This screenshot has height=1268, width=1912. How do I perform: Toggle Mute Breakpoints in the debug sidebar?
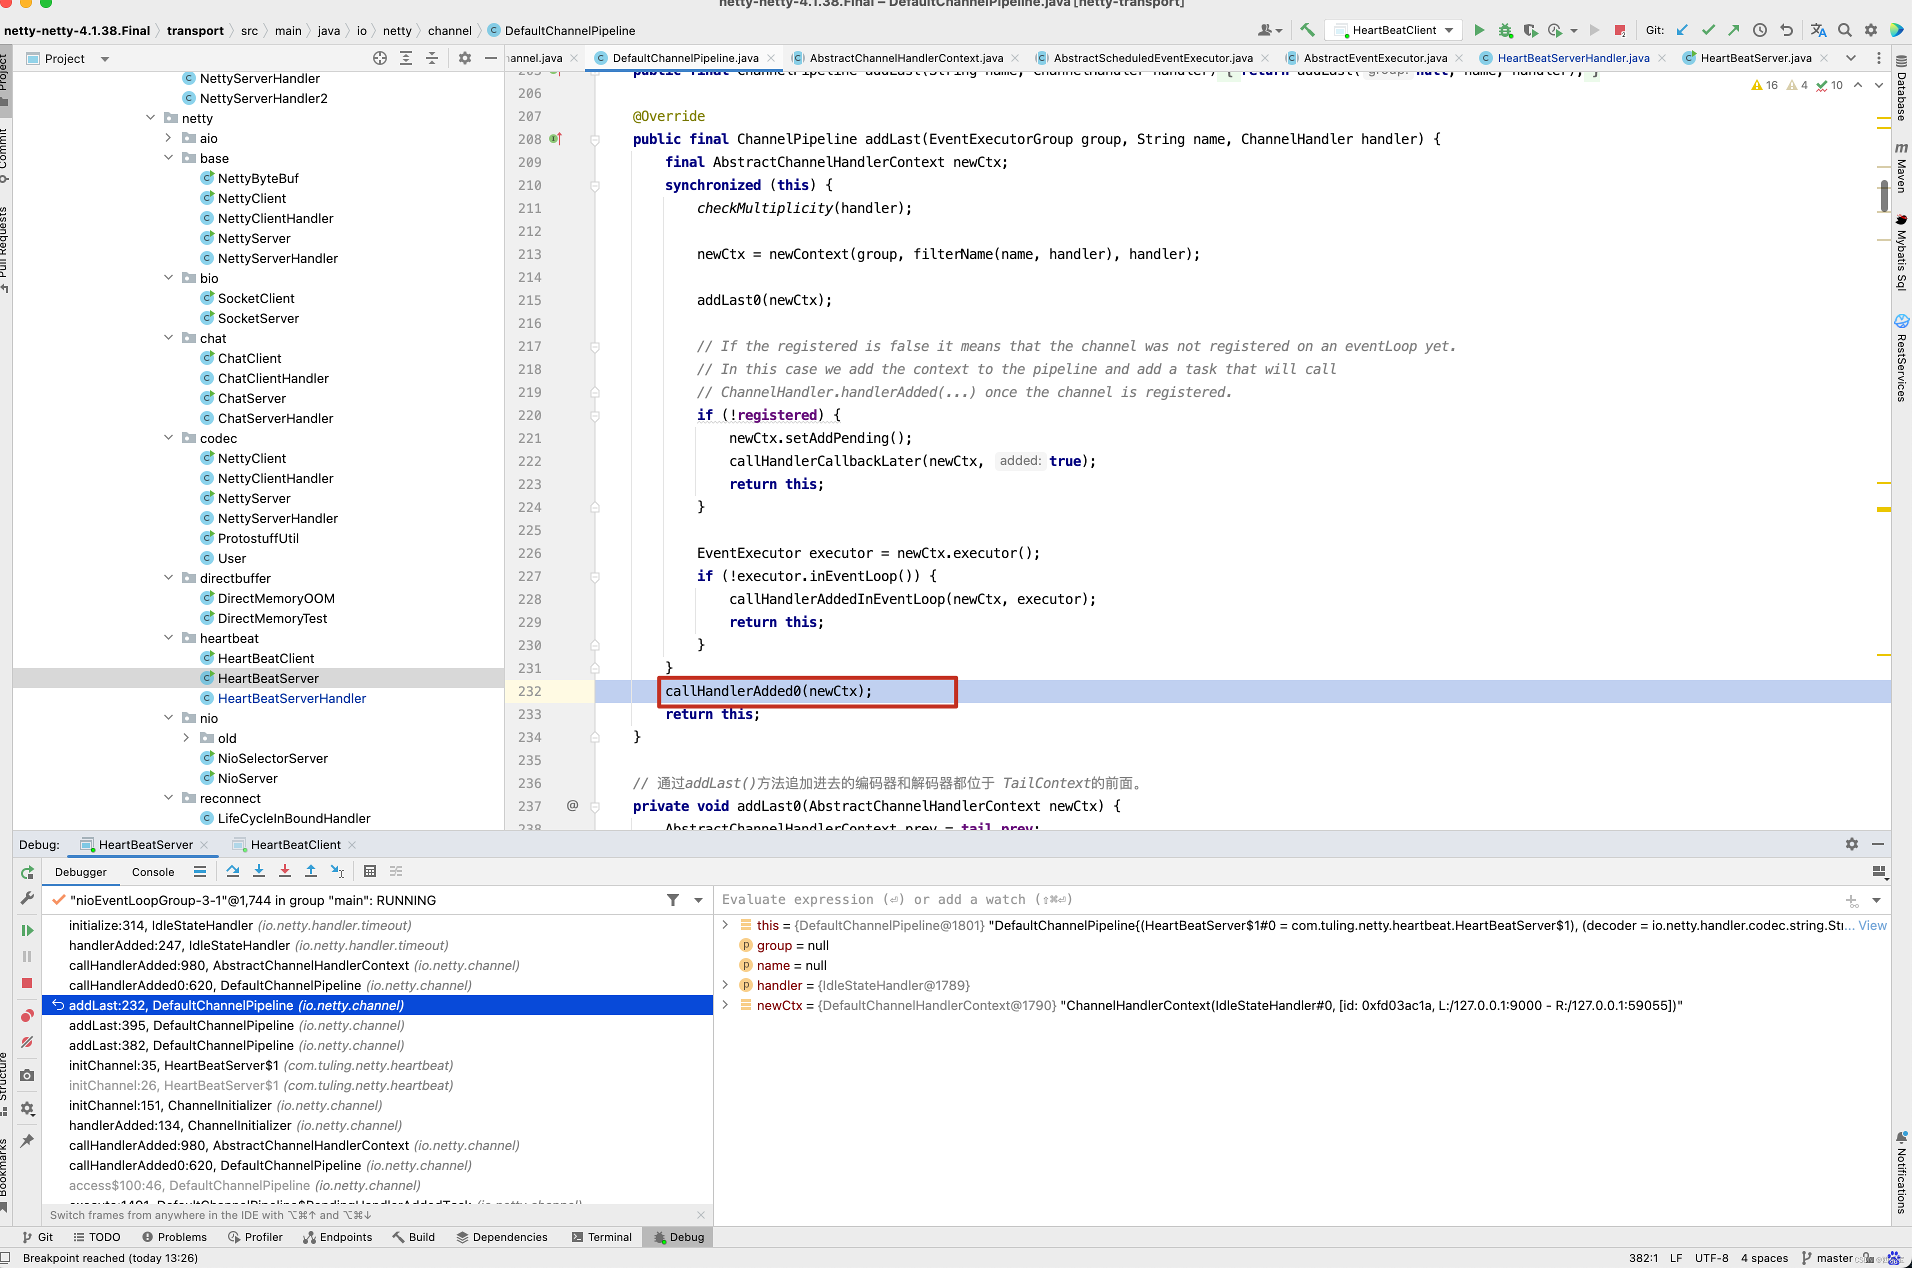26,1042
